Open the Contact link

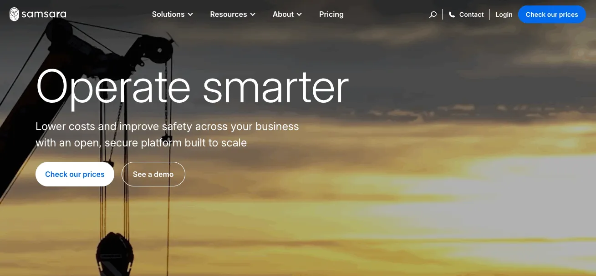tap(471, 15)
